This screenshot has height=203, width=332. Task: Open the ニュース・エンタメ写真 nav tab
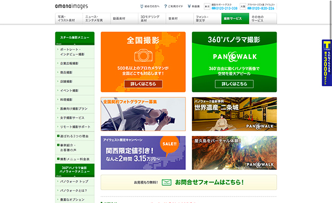coord(96,19)
